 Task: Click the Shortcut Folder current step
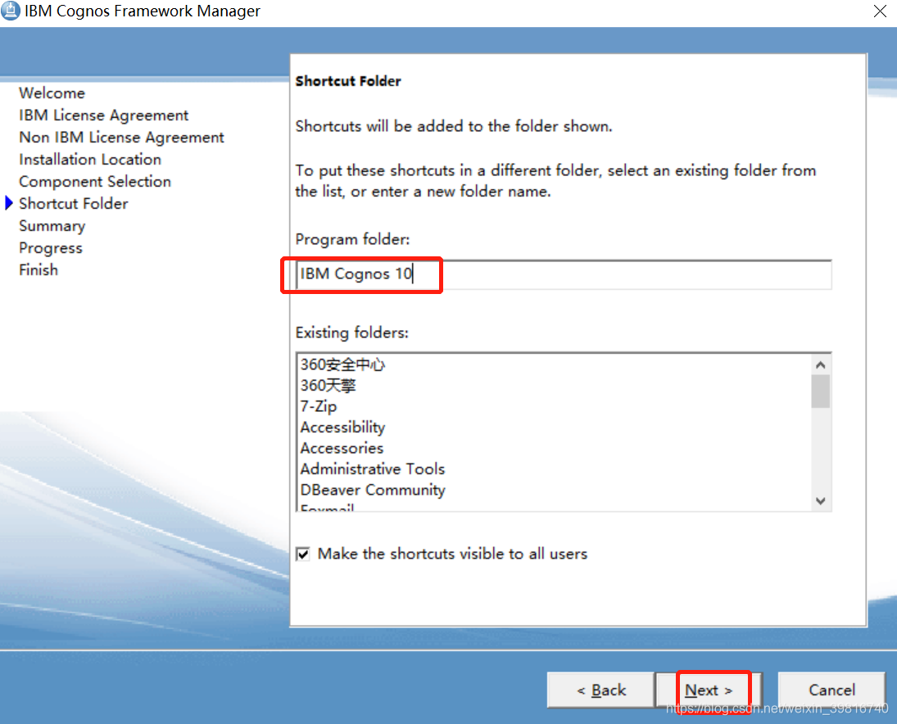coord(73,204)
